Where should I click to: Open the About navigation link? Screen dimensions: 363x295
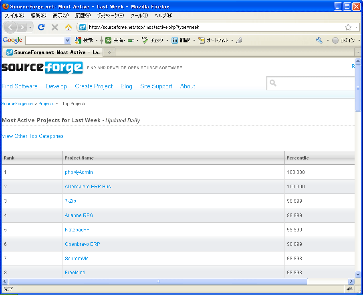188,86
